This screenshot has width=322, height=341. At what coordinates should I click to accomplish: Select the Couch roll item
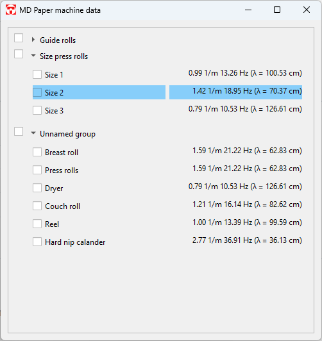[x=62, y=206]
